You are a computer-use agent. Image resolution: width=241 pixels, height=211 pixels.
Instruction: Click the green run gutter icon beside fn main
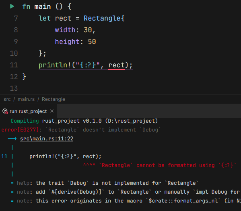(x=12, y=6)
